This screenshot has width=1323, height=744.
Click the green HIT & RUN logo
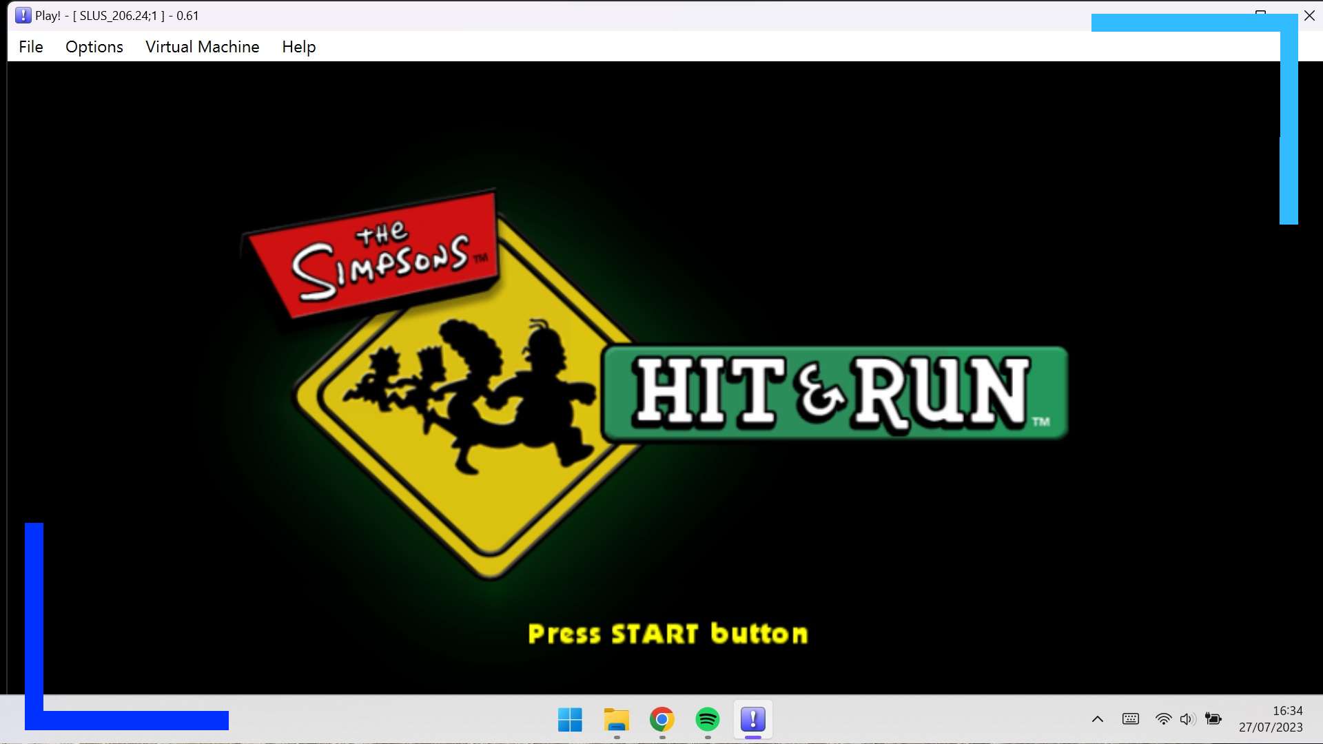pyautogui.click(x=834, y=393)
